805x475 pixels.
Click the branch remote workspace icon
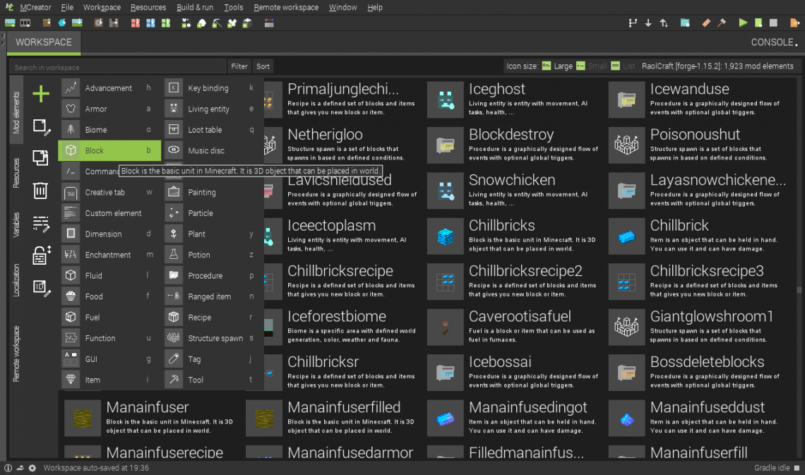click(633, 23)
